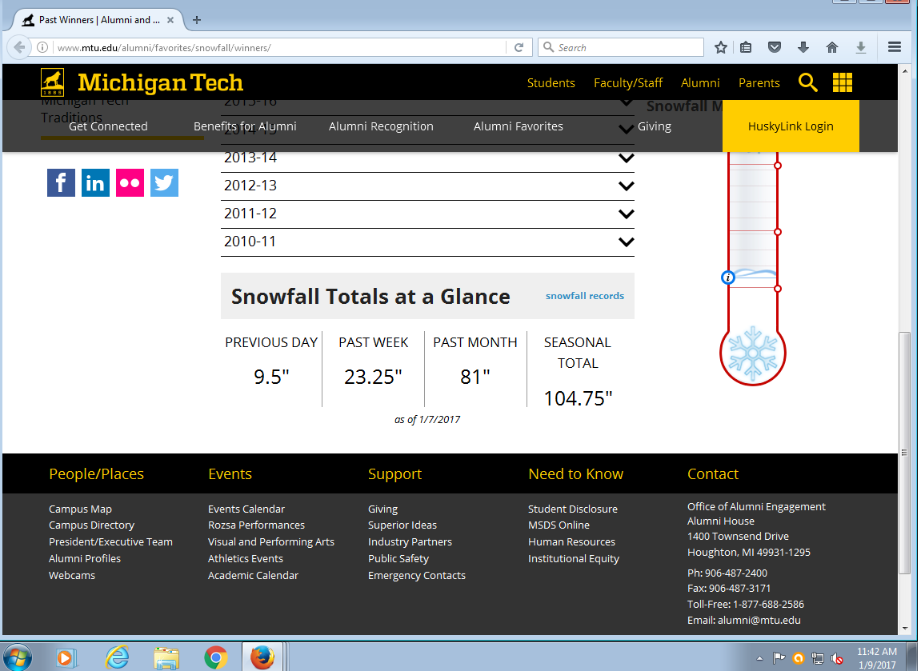Open the Flickr social icon
This screenshot has width=921, height=671.
[130, 183]
